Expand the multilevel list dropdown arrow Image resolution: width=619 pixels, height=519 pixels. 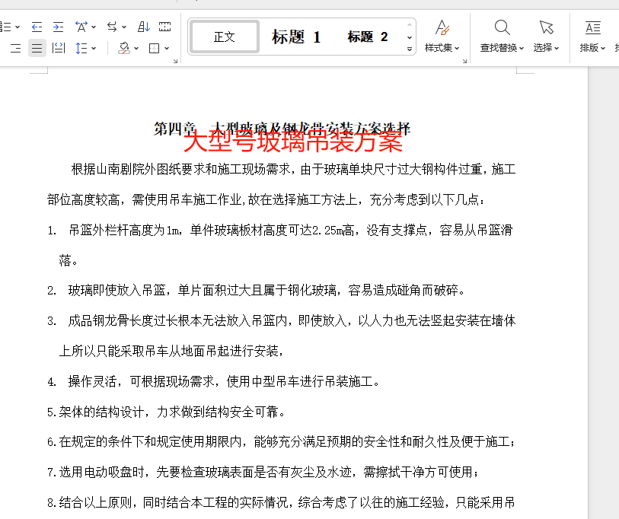[18, 27]
